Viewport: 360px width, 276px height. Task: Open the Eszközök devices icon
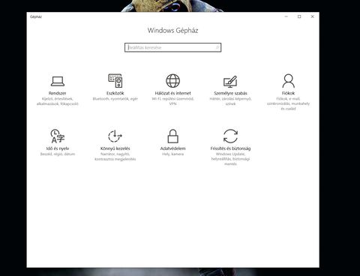click(x=115, y=80)
